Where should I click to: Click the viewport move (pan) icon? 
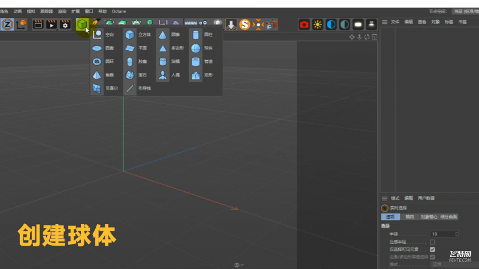(352, 37)
